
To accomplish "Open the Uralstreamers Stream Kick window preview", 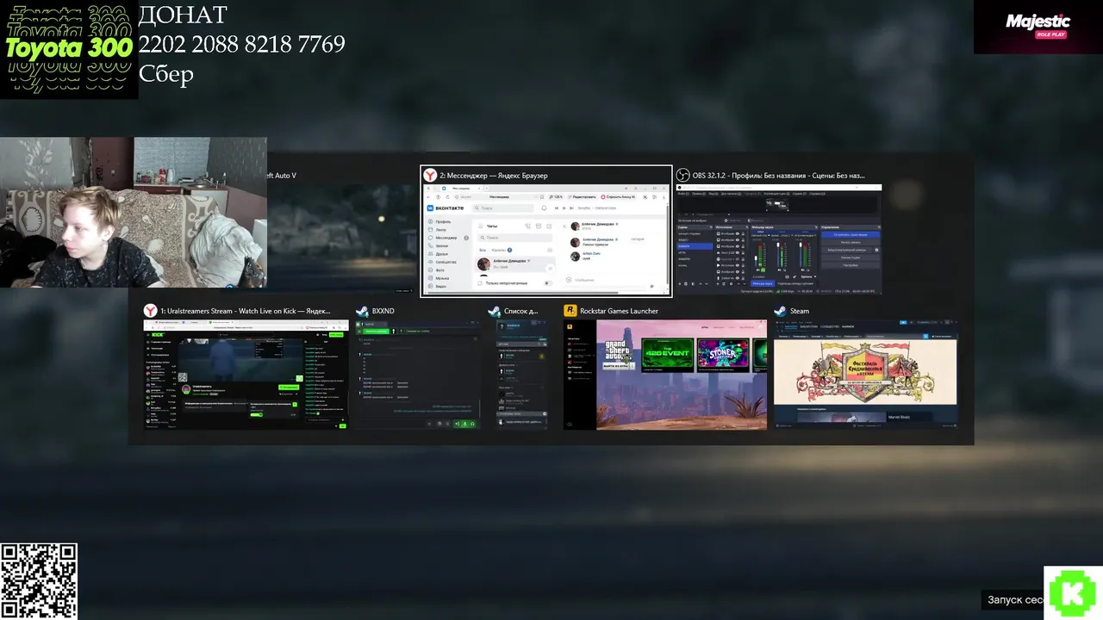I will point(246,375).
